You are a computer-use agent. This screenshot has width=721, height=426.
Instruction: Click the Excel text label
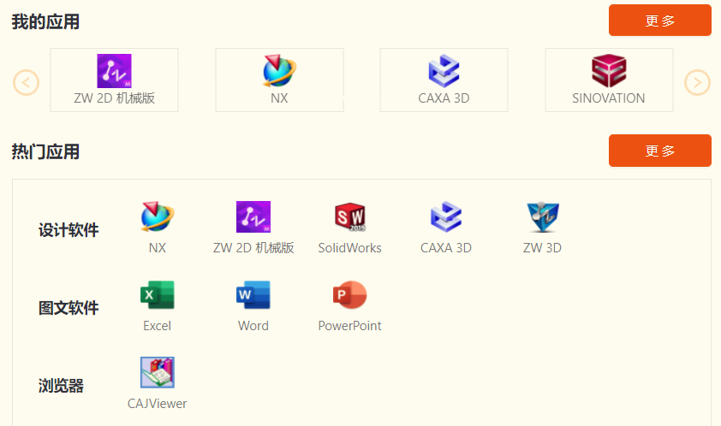tap(158, 326)
